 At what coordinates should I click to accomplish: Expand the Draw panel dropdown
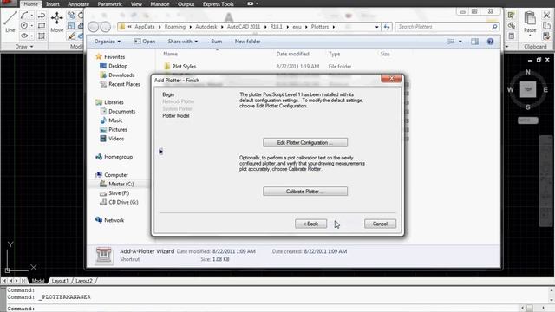(x=24, y=47)
